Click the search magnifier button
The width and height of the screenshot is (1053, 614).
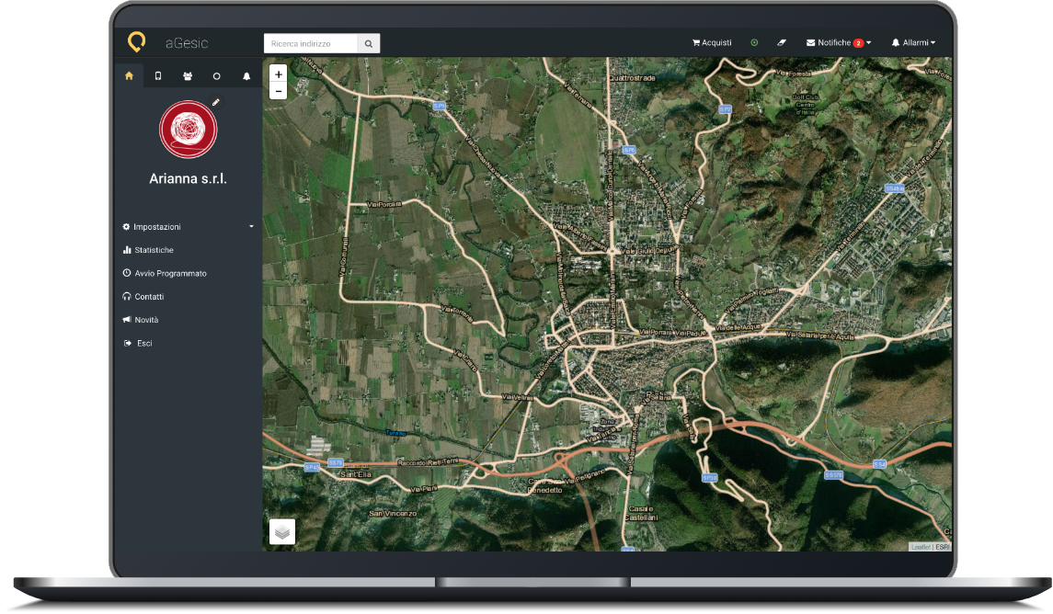368,43
